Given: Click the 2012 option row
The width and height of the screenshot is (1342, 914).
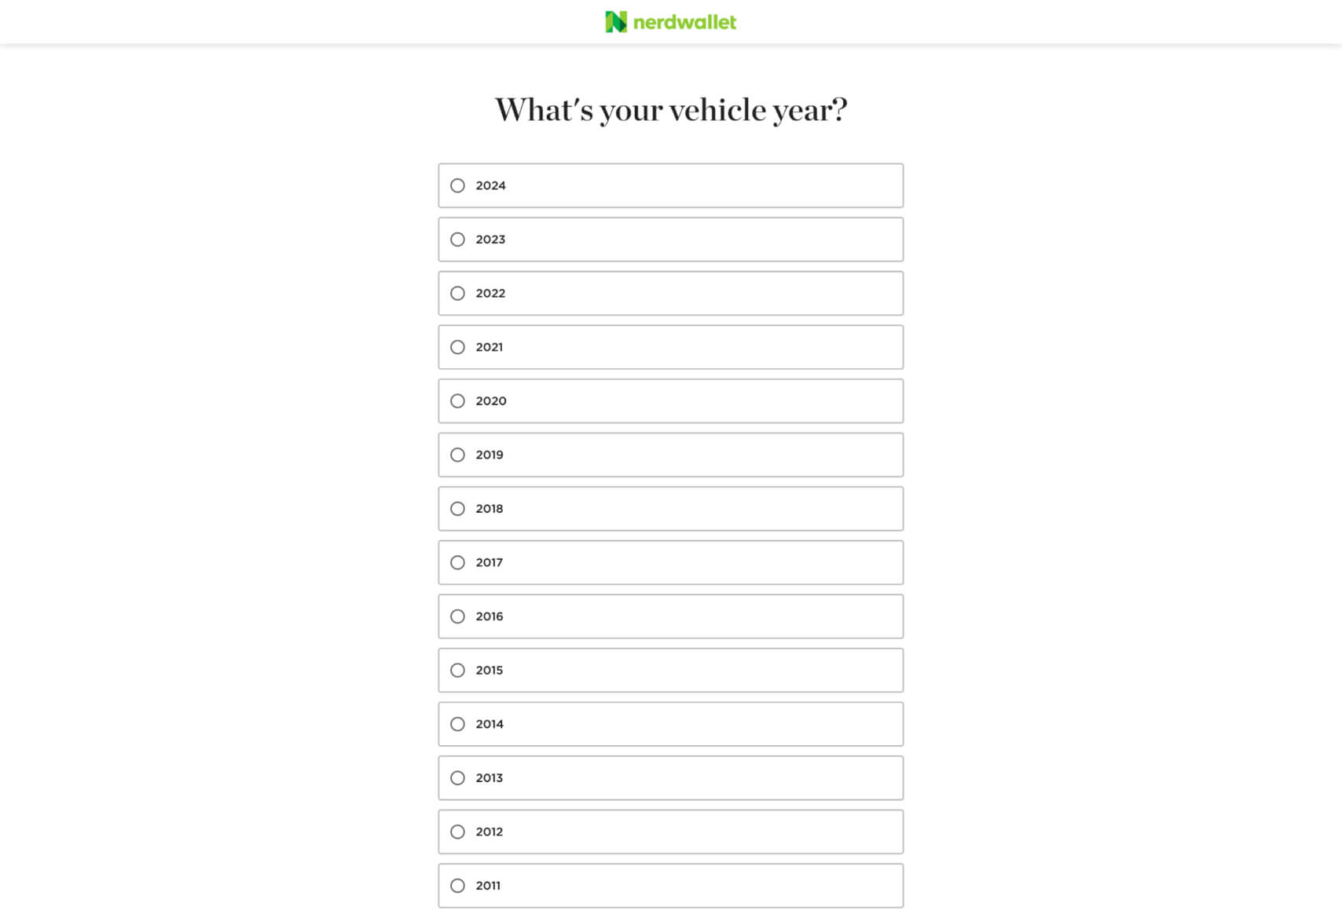Looking at the screenshot, I should pyautogui.click(x=671, y=832).
